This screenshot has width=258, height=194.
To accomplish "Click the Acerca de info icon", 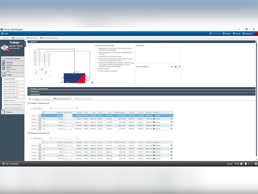I will 244,33.
